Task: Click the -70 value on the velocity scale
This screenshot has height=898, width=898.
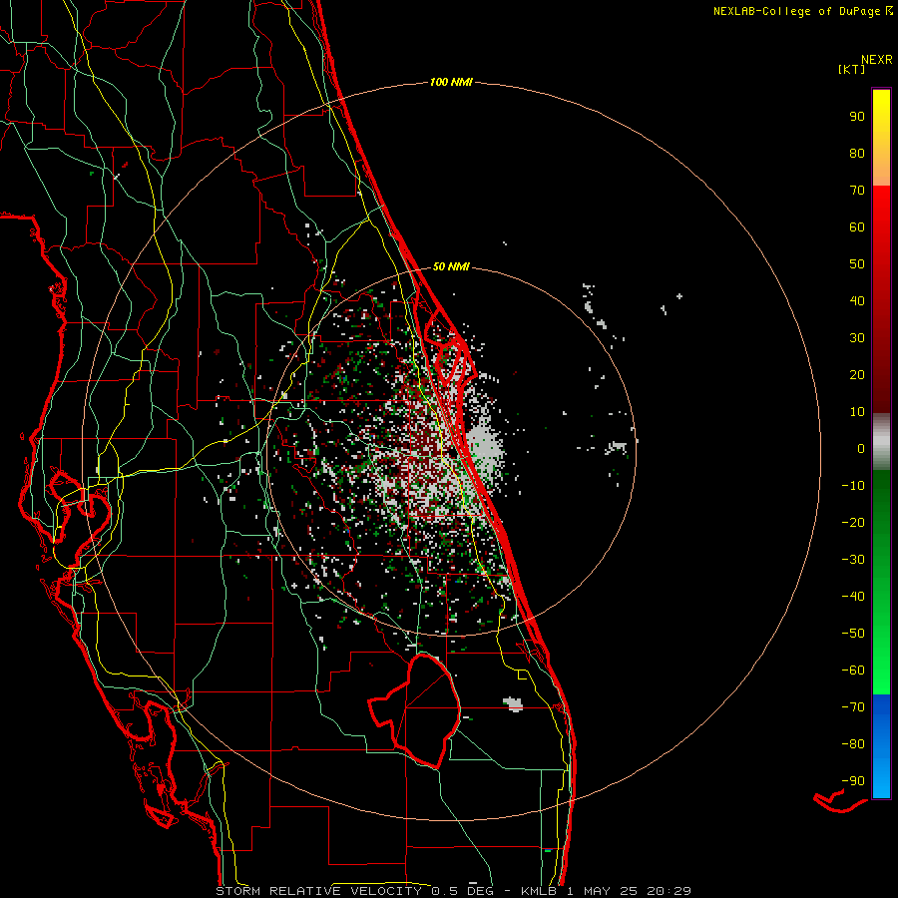Action: [853, 707]
